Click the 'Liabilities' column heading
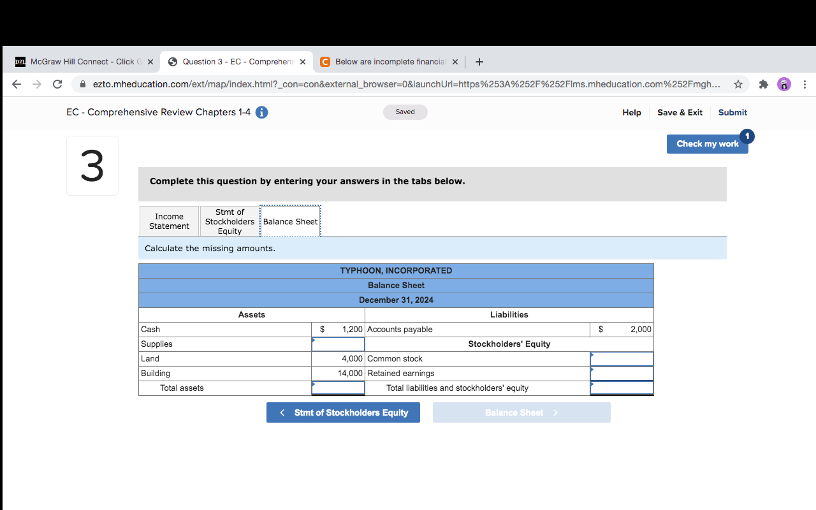The image size is (816, 510). 509,315
